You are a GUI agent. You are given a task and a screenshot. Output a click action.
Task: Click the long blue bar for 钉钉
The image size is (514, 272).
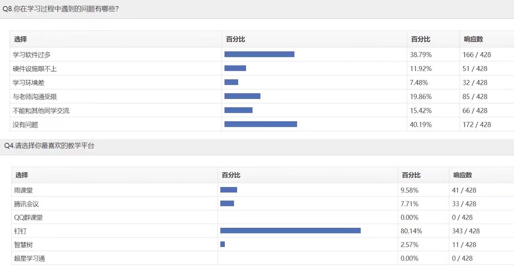coord(290,231)
